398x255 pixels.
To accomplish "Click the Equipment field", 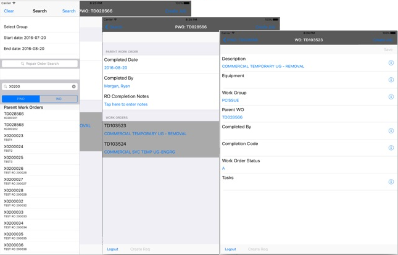I will [309, 80].
